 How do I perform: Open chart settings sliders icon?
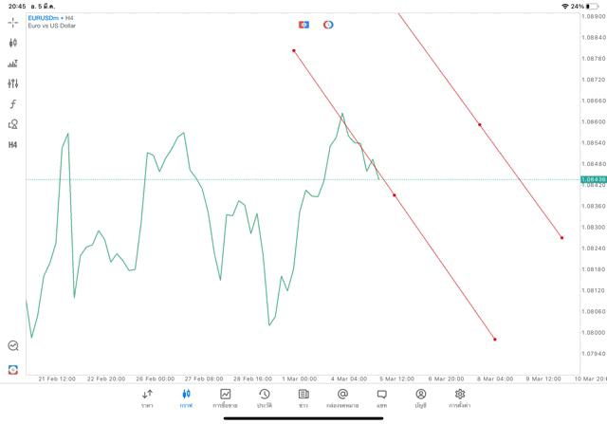13,83
